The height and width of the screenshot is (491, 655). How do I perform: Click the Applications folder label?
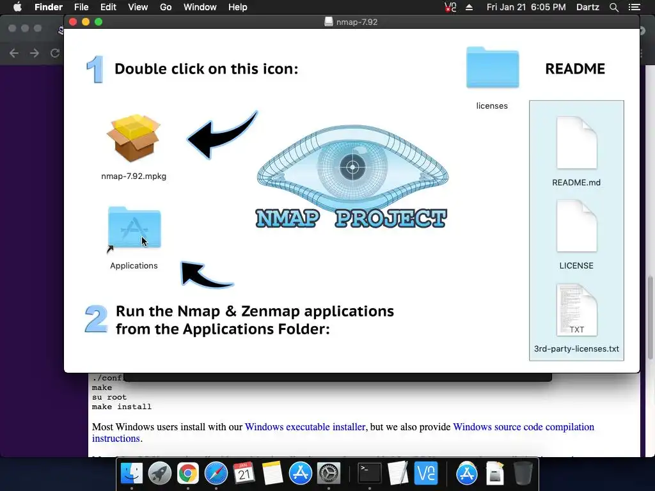click(134, 265)
